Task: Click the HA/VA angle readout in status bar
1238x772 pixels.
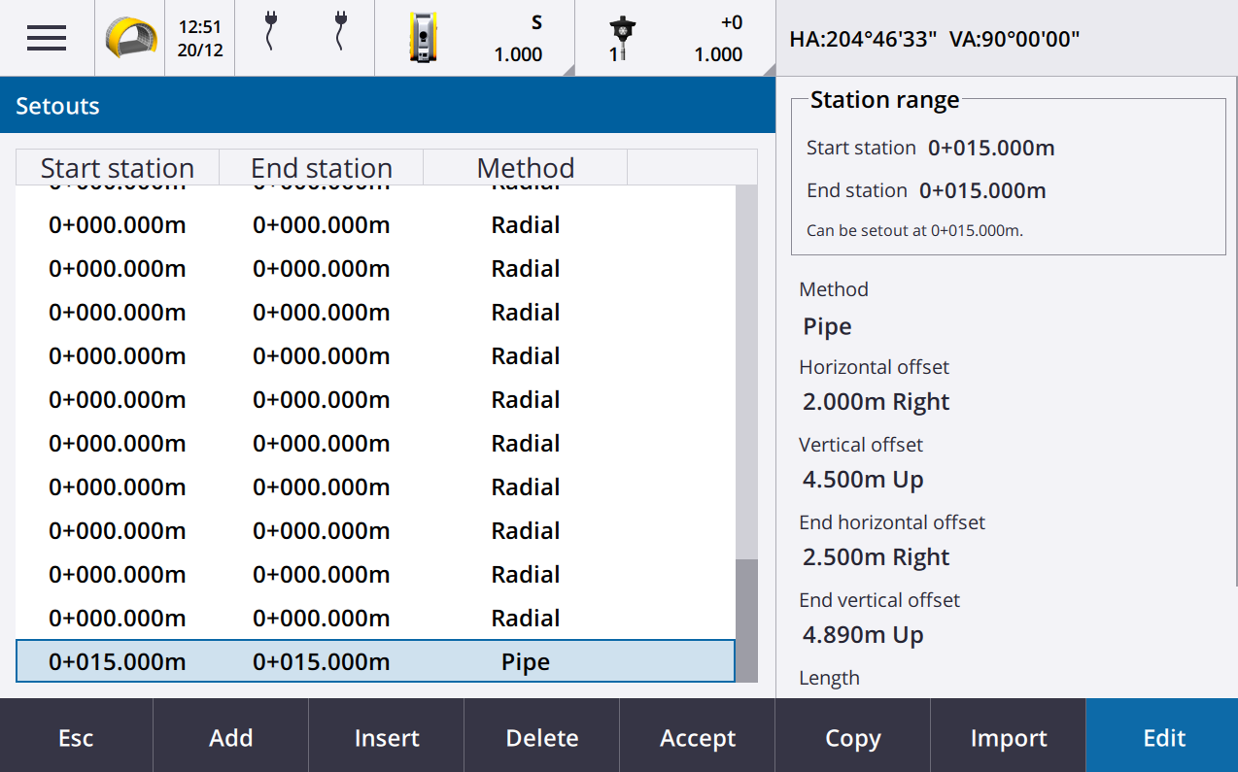Action: click(934, 39)
